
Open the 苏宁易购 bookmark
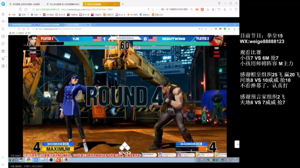point(132,15)
